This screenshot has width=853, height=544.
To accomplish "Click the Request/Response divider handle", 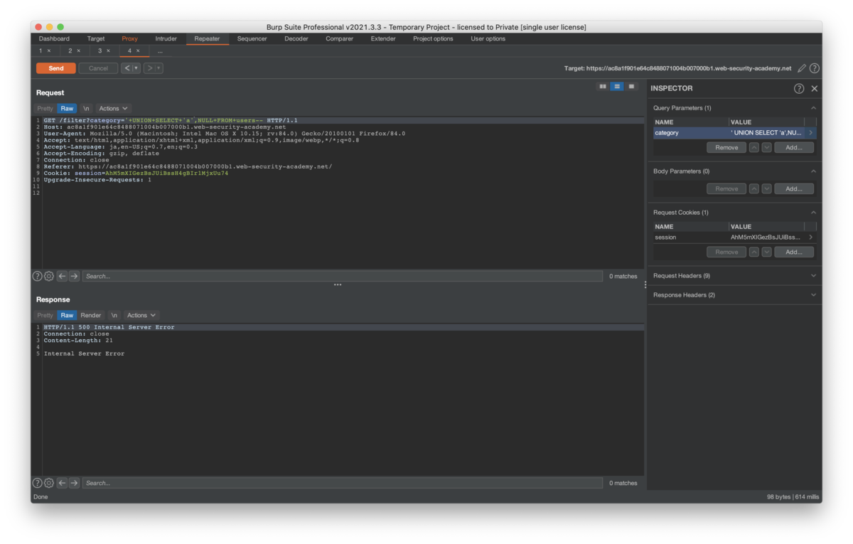I will [338, 284].
